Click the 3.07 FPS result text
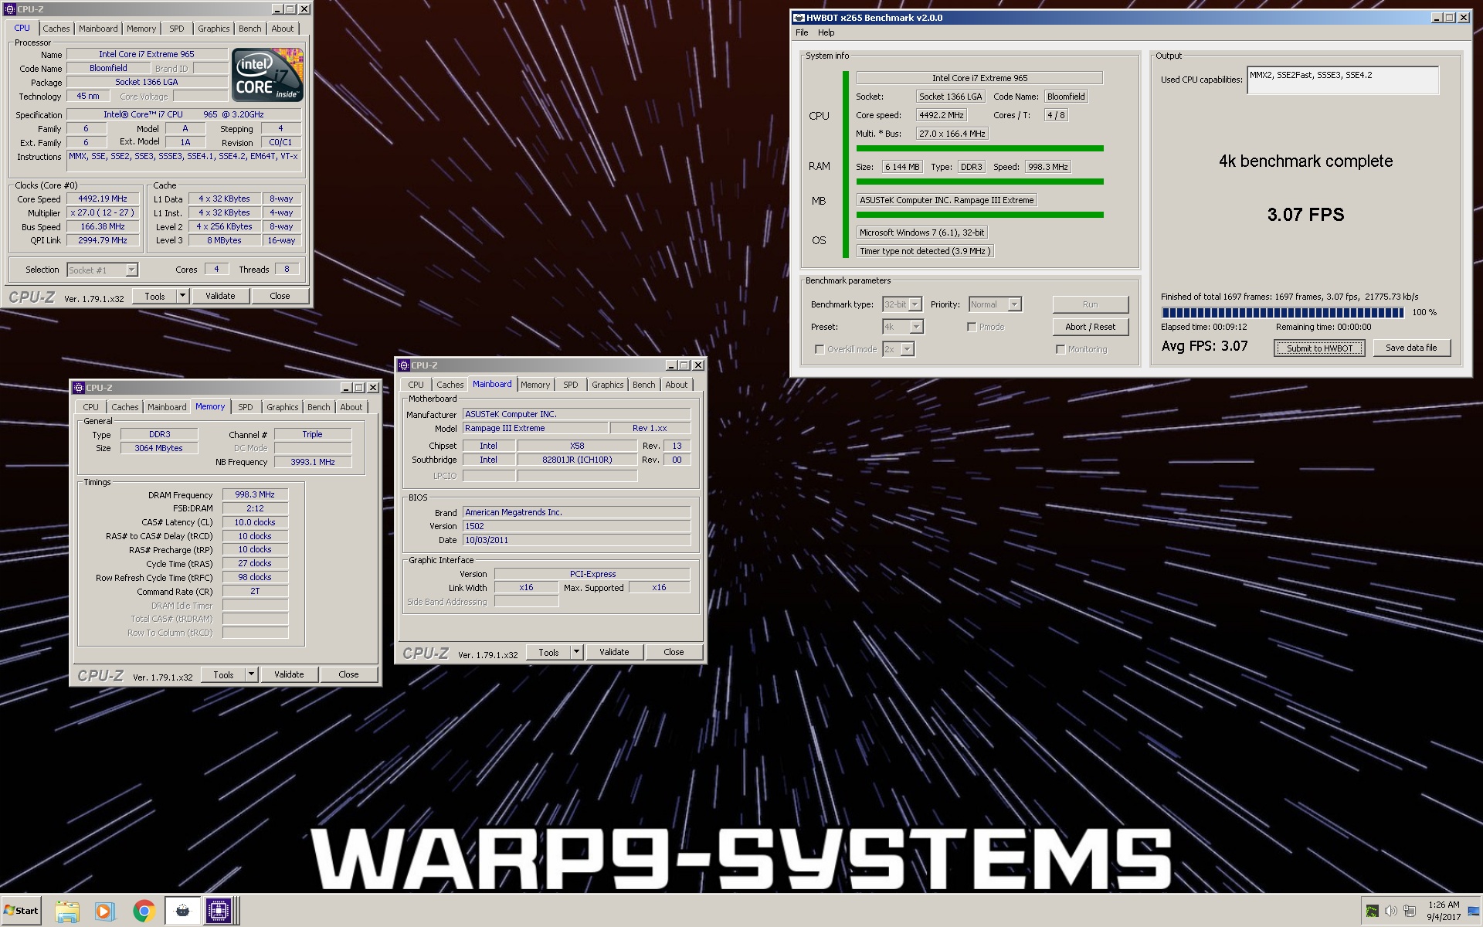Viewport: 1483px width, 927px height. click(1305, 215)
